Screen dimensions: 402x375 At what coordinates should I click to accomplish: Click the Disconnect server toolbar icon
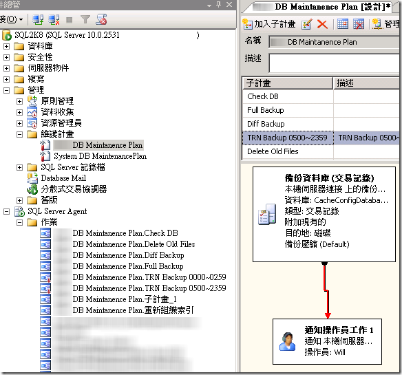tap(54, 19)
